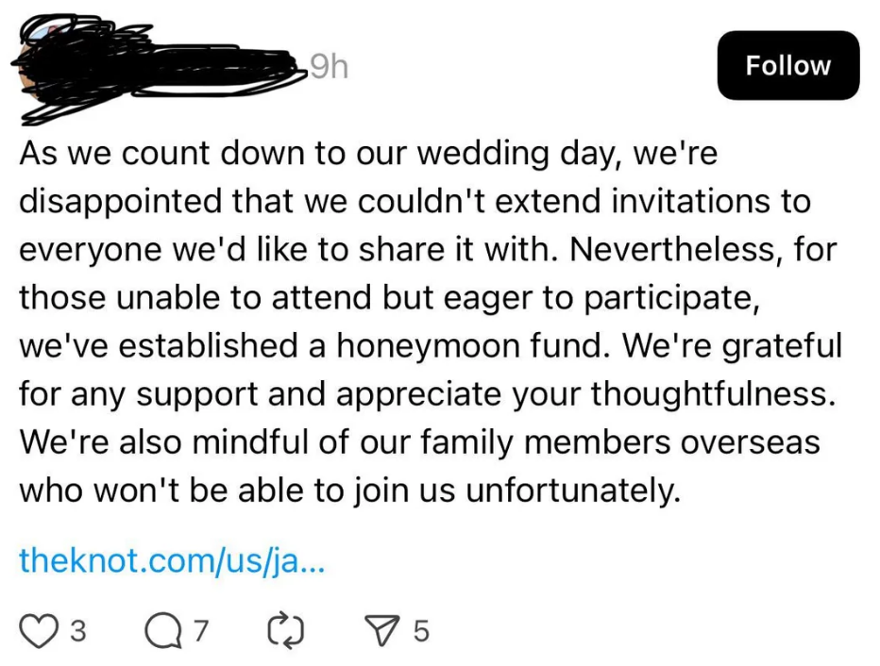Click Follow to subscribe to this account
Screen dimensions: 880x666
point(787,65)
